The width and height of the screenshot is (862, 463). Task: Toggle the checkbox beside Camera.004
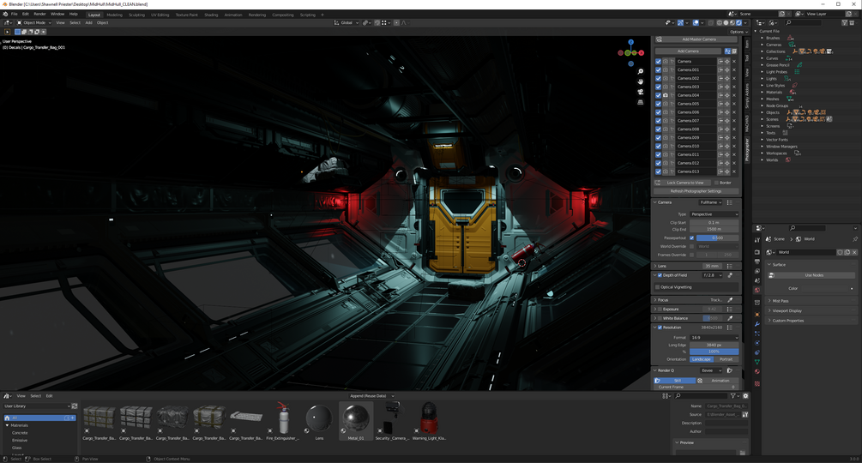point(658,95)
